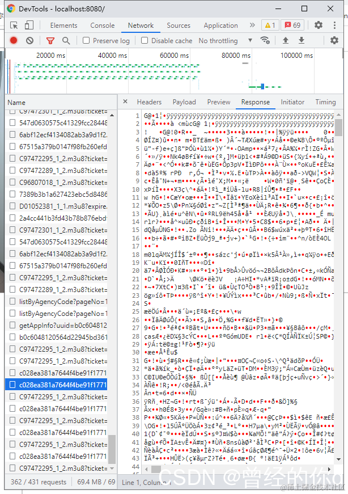
Task: Select the C96807018_1_2.m3u8?ticket request
Action: [56, 182]
